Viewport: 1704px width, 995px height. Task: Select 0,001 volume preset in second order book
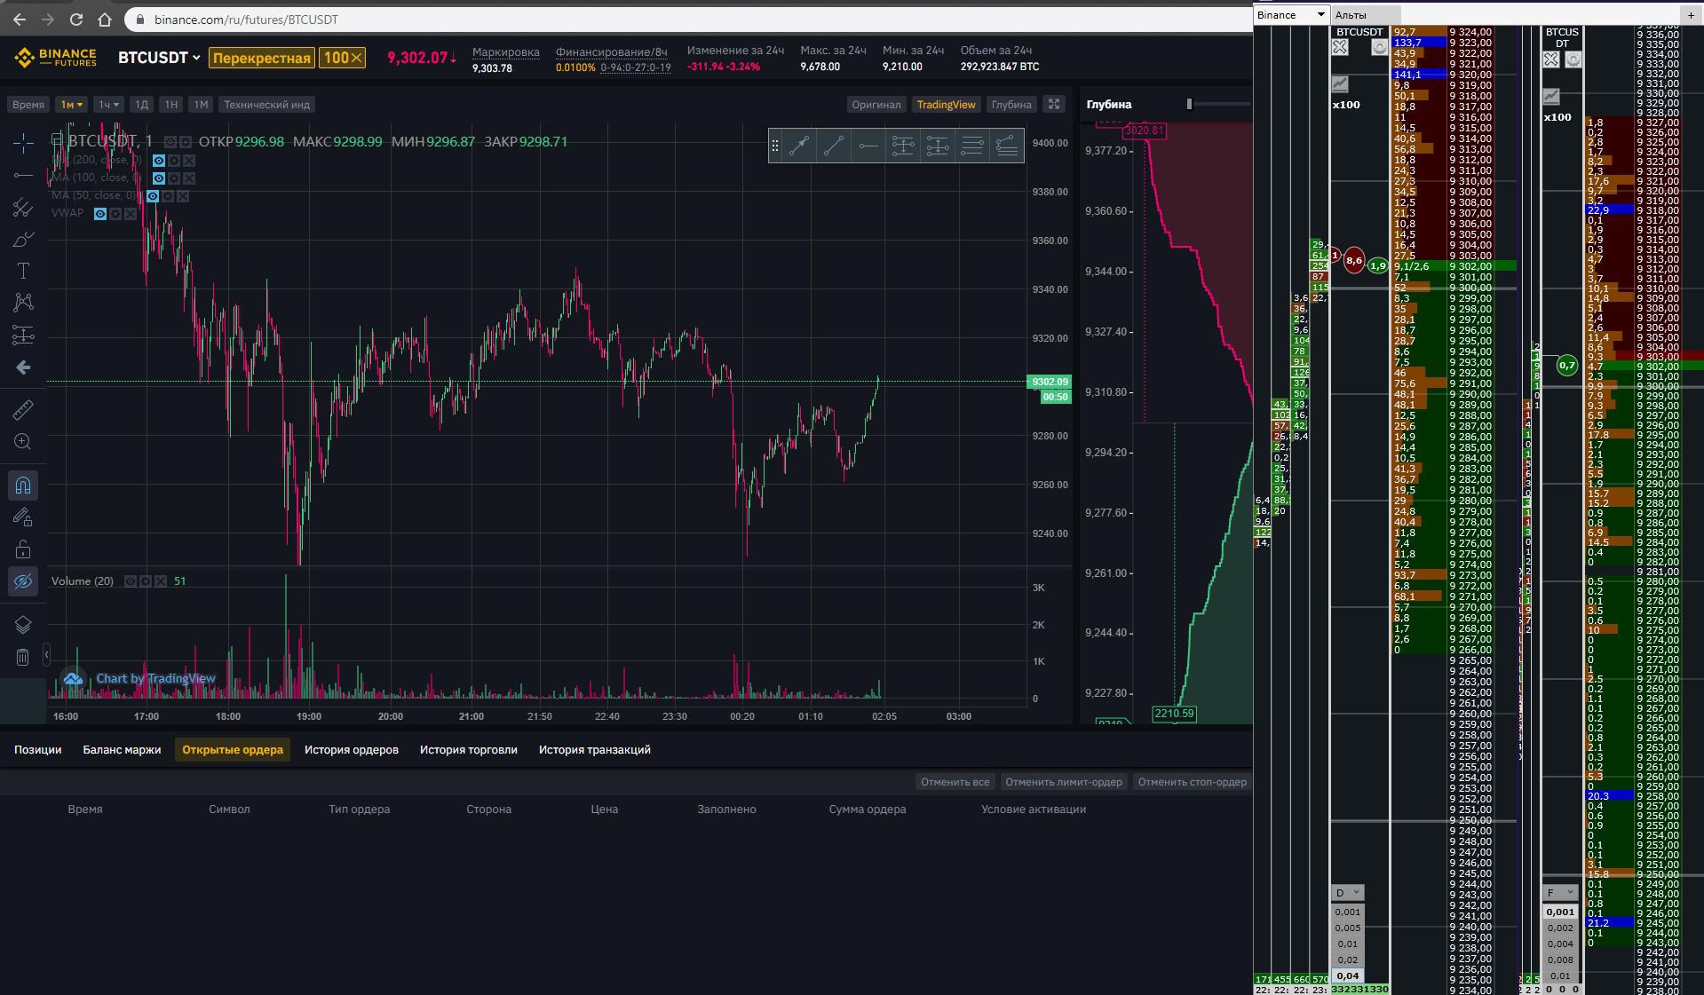1560,912
